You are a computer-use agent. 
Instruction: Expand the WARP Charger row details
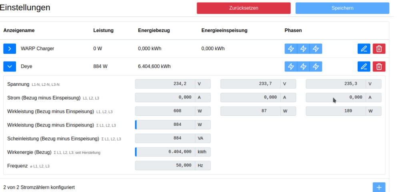tap(10, 49)
